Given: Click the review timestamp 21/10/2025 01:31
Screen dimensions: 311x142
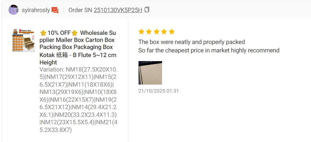Looking at the screenshot, I should [x=158, y=91].
